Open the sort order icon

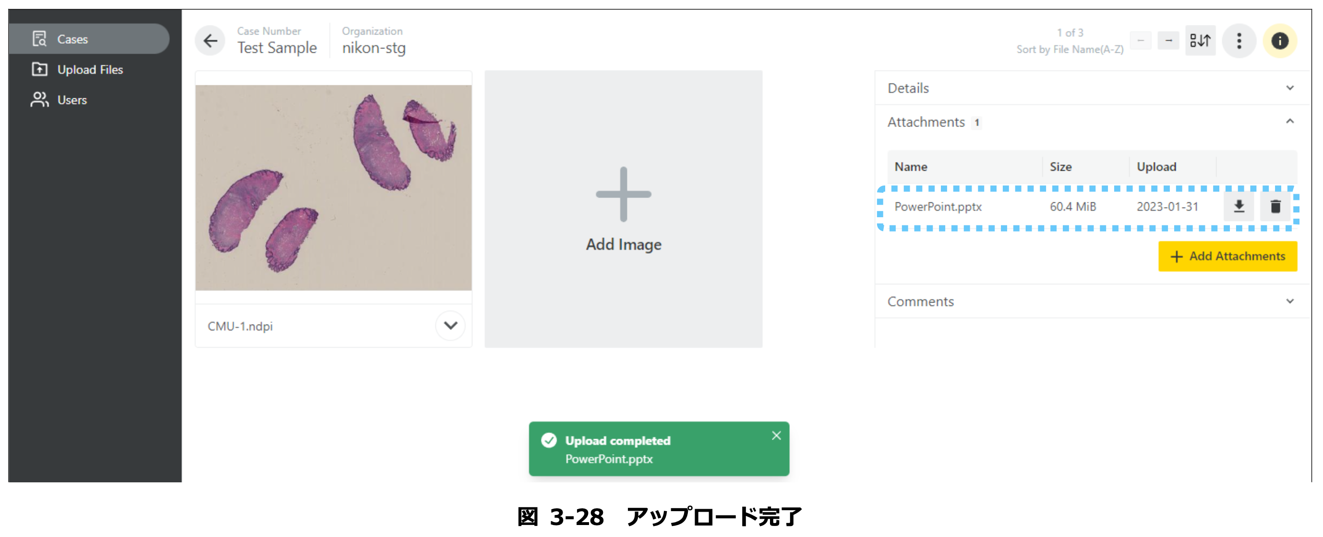(1200, 41)
